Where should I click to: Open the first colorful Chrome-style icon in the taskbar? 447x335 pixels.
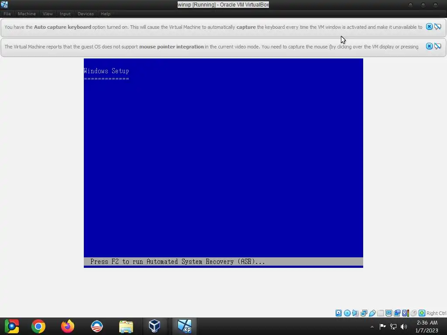pyautogui.click(x=12, y=326)
